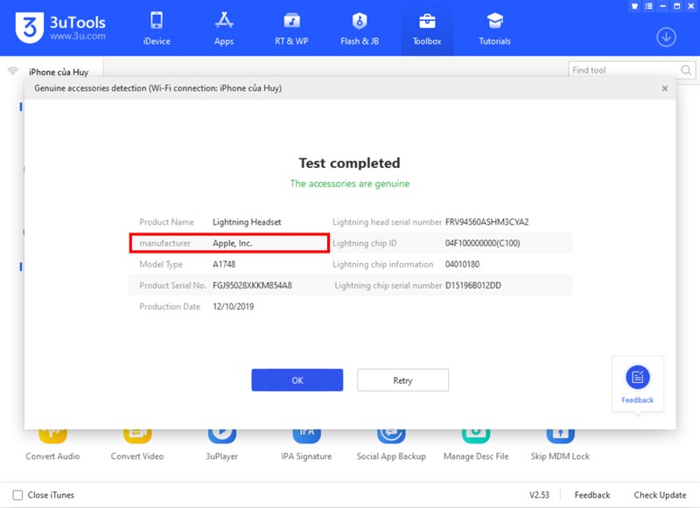
Task: Maximize the 3uTools window
Action: click(x=676, y=6)
